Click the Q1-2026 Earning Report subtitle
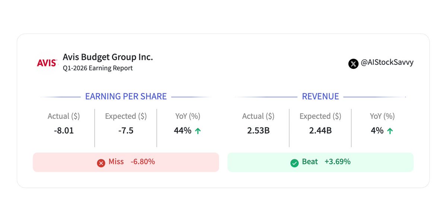447x204 pixels. pos(98,68)
